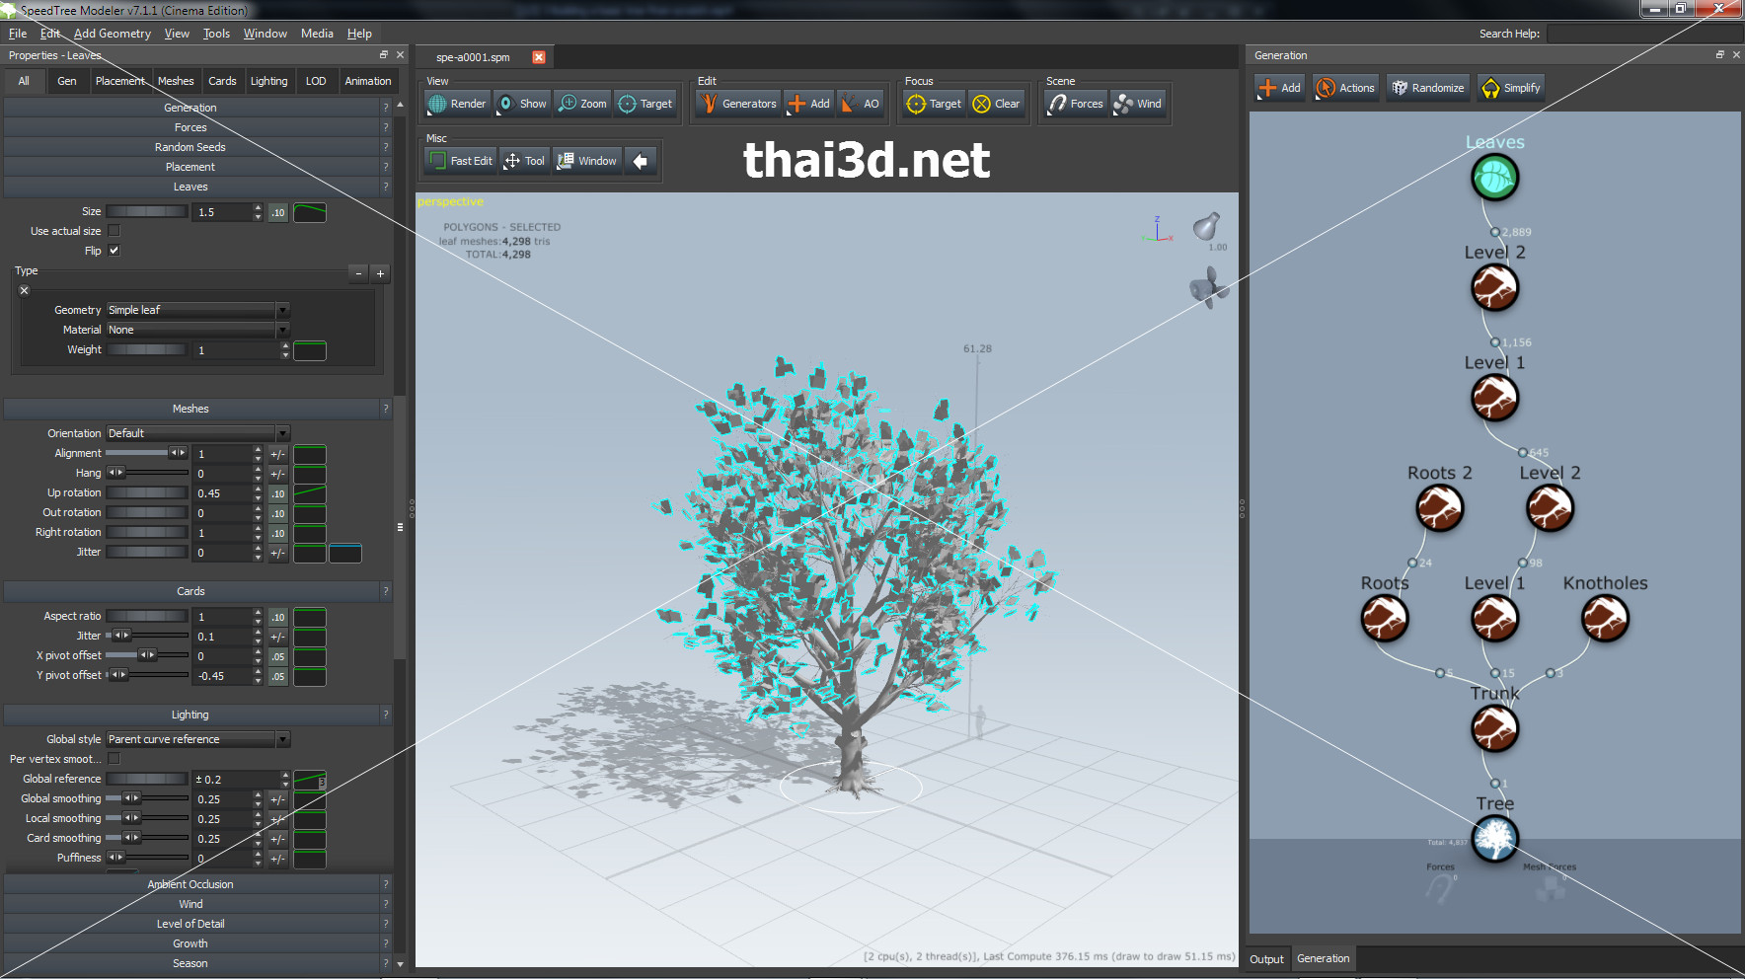Click the Simplify icon in Generation panel
This screenshot has height=979, width=1745.
point(1490,88)
